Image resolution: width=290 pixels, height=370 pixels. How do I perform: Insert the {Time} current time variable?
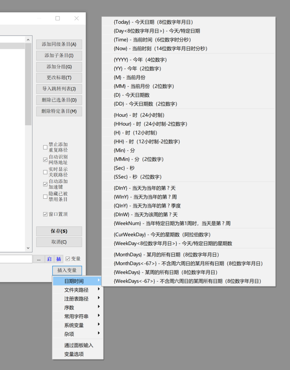[x=188, y=40]
